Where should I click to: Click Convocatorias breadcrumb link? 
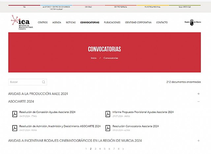pos(111,58)
